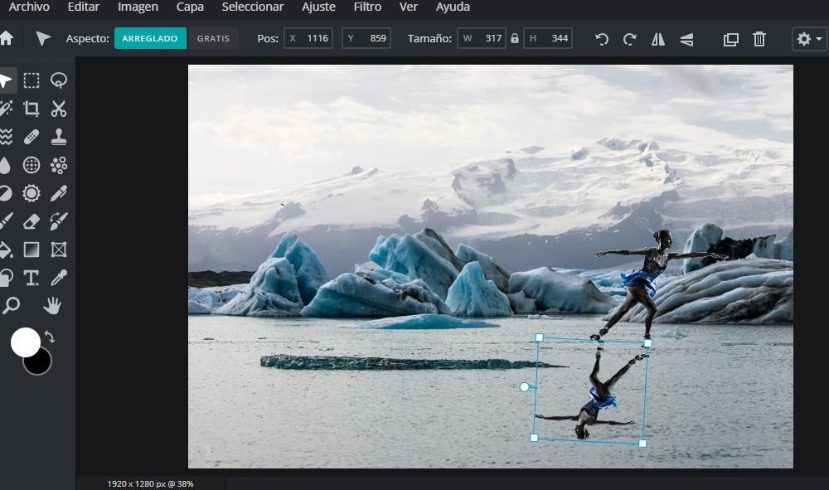The image size is (829, 490).
Task: Choose the Hand pan tool
Action: click(x=53, y=306)
